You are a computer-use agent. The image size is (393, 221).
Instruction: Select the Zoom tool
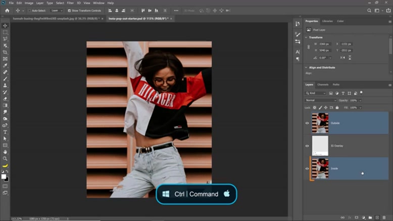tap(5, 158)
